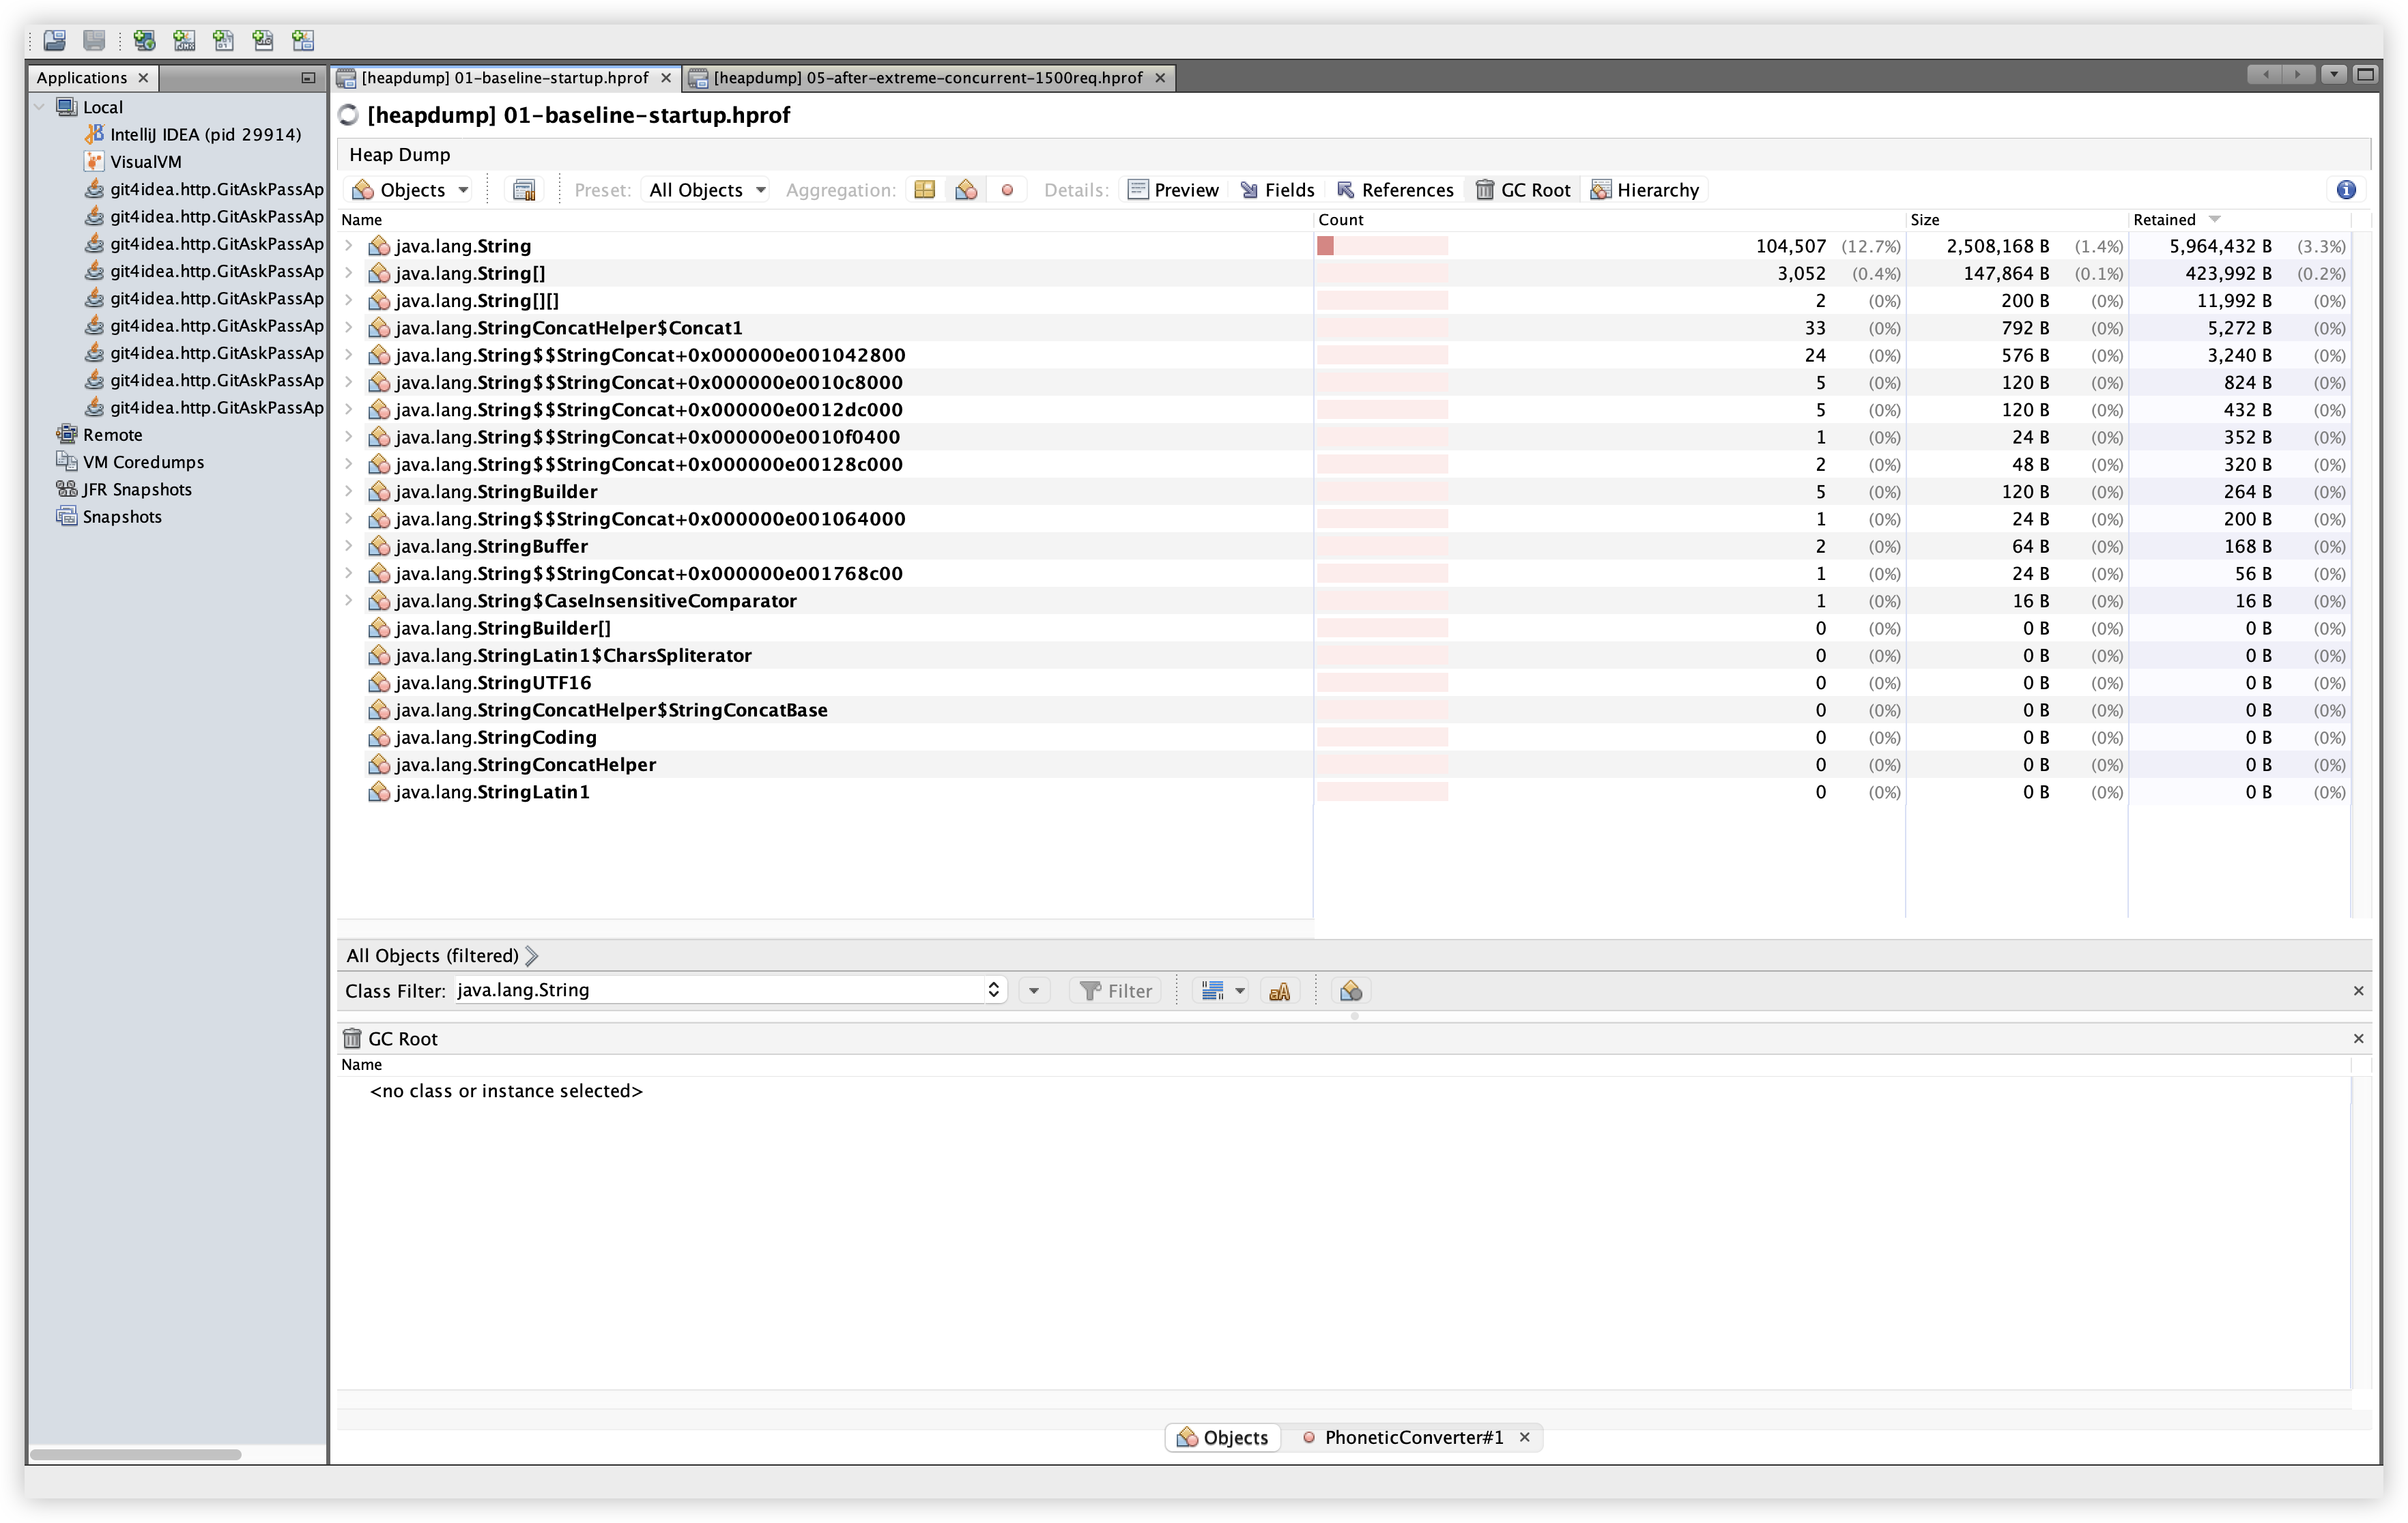Click the Filter button
Image resolution: width=2408 pixels, height=1523 pixels.
click(x=1116, y=991)
